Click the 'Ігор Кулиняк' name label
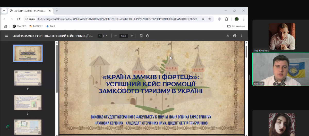The width and height of the screenshot is (309, 136). click(x=261, y=51)
